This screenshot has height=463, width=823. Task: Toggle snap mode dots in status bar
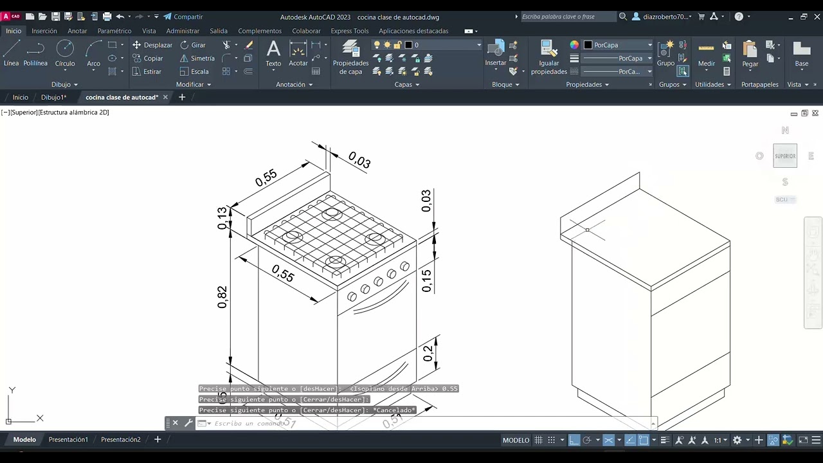[x=551, y=440]
